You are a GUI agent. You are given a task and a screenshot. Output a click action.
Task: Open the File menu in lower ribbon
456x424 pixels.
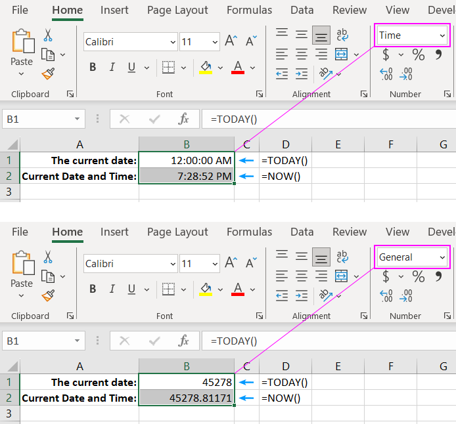(x=20, y=232)
